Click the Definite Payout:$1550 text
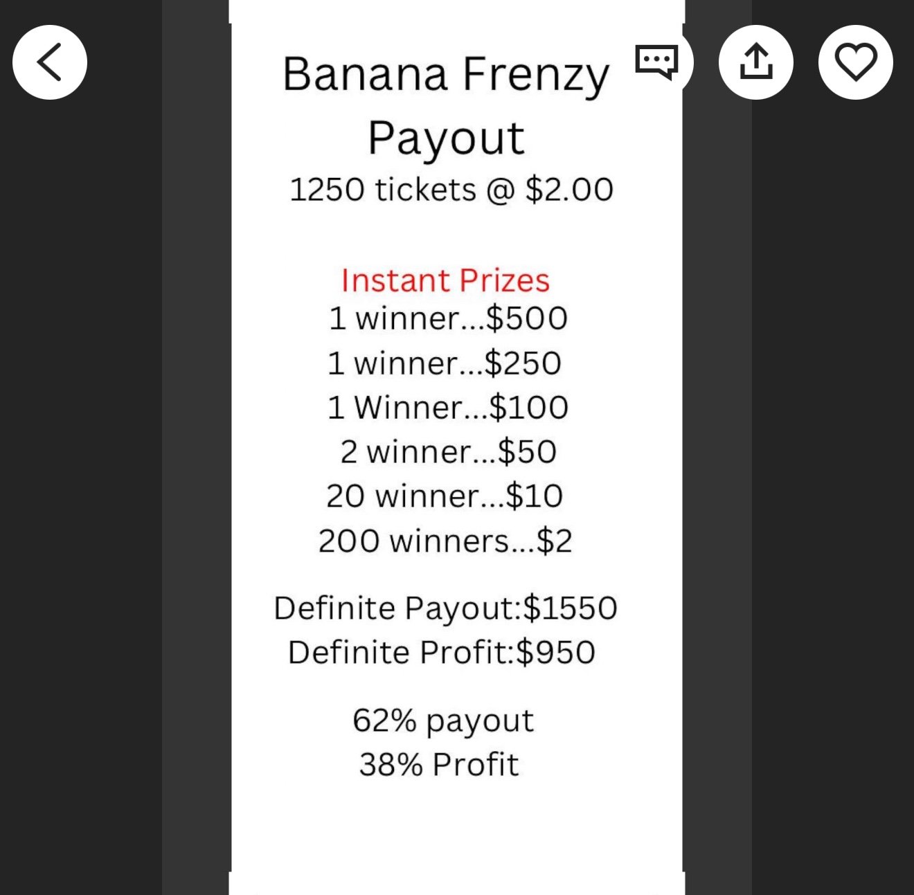The height and width of the screenshot is (895, 914). coord(445,608)
